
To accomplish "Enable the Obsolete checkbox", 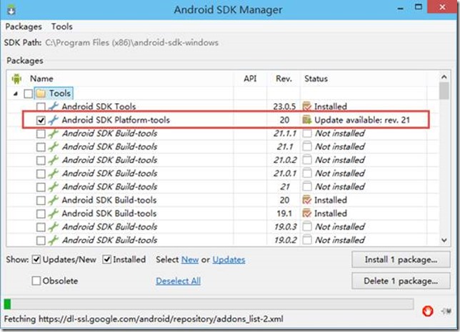I will (x=36, y=281).
